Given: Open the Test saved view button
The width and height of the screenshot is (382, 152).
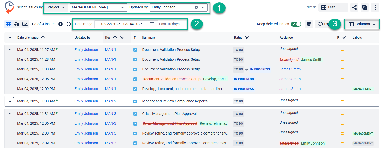Looking at the screenshot, I should [x=333, y=7].
